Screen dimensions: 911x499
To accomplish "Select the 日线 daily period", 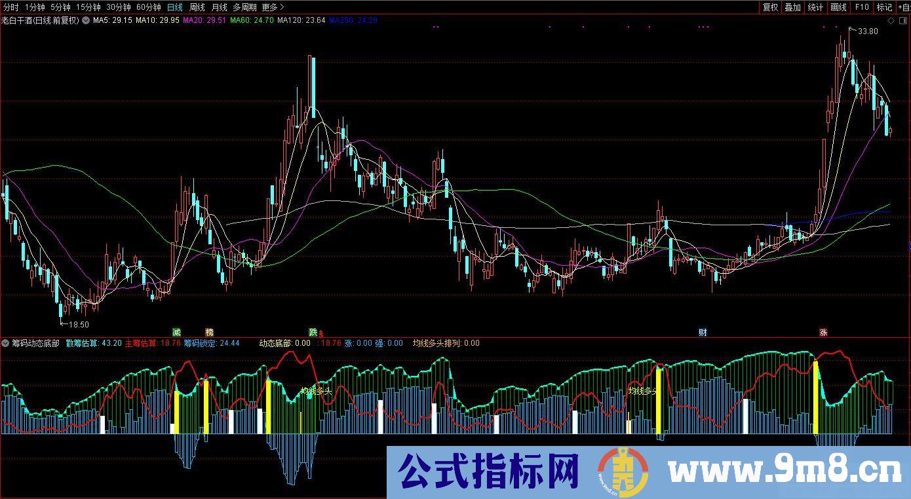I will click(x=175, y=7).
